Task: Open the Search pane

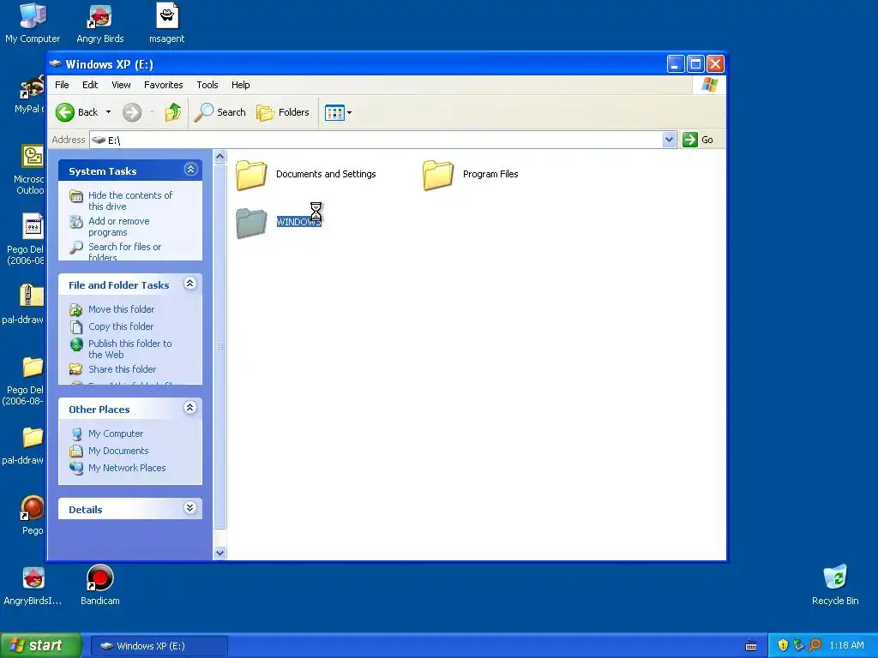Action: pyautogui.click(x=220, y=112)
